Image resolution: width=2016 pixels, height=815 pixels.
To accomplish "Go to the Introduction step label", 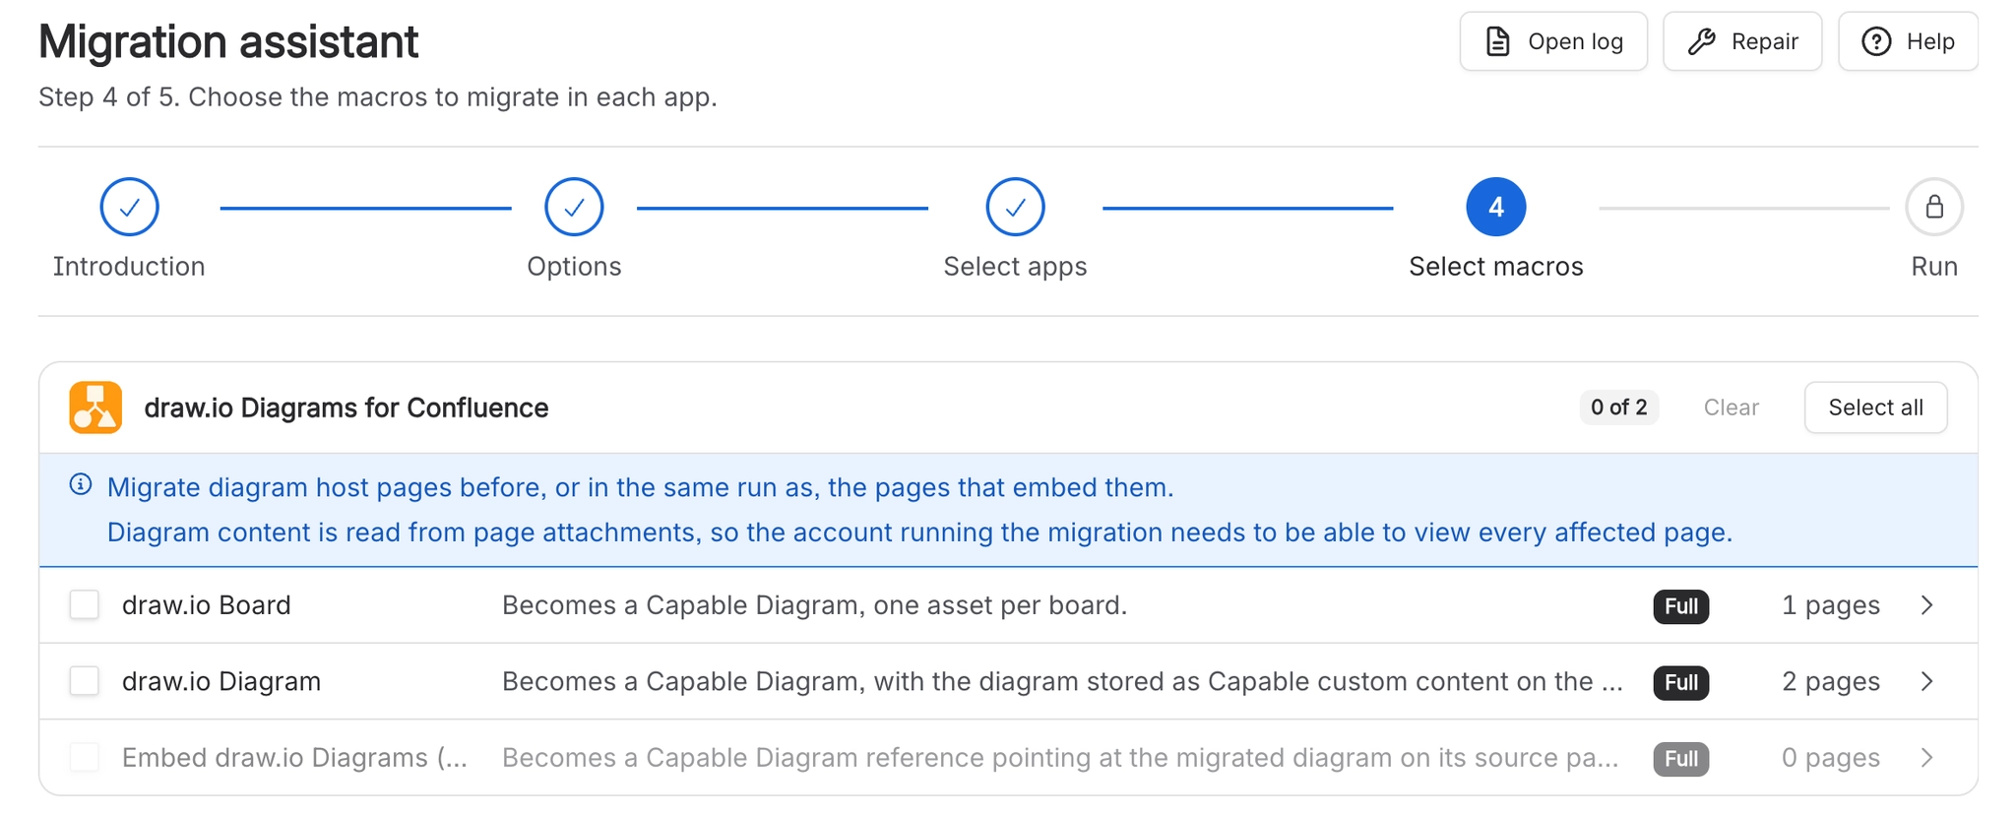I will click(x=129, y=267).
